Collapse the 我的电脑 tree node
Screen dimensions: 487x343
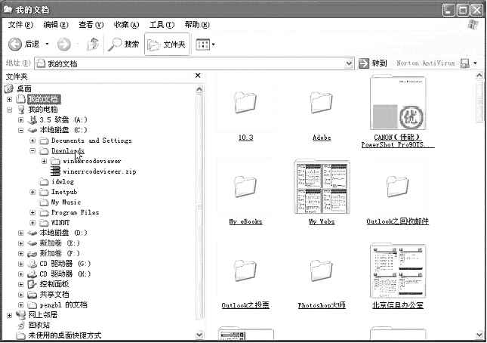tap(9, 110)
